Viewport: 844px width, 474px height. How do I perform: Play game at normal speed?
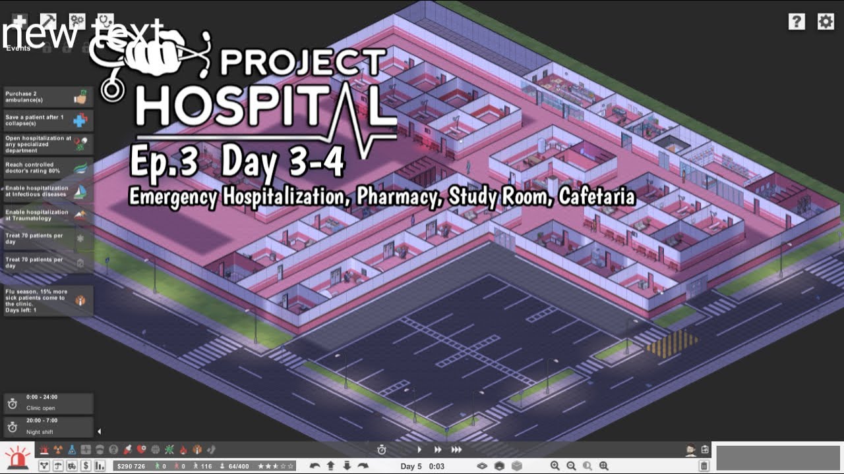point(419,450)
